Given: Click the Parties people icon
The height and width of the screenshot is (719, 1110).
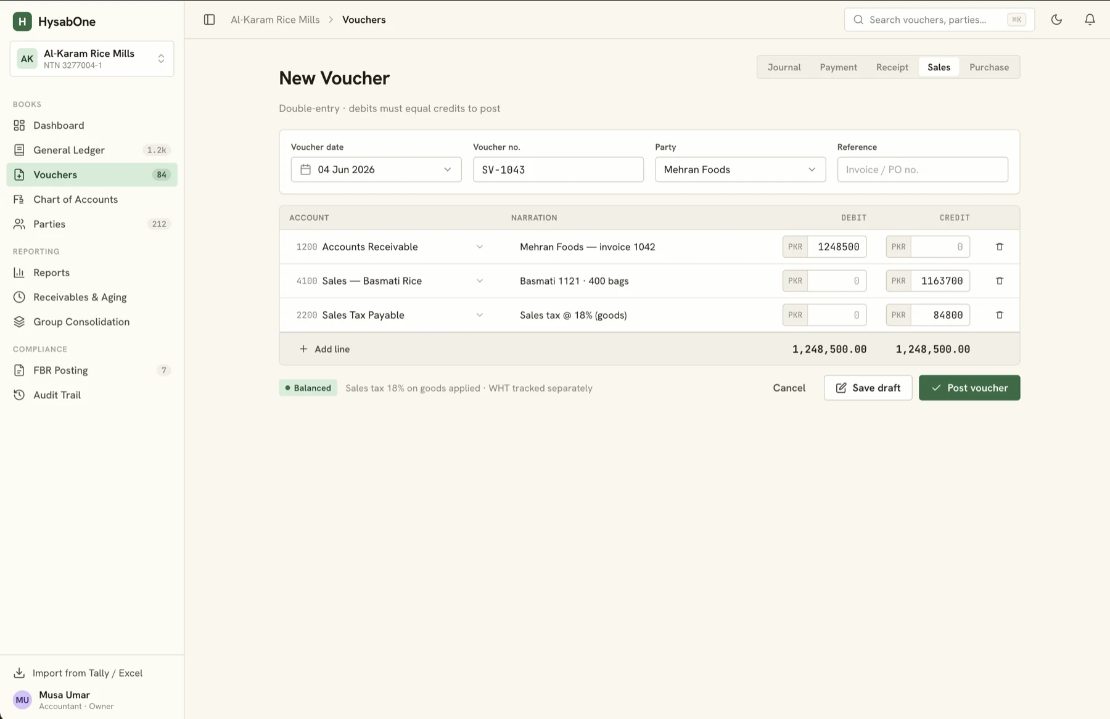Looking at the screenshot, I should (19, 224).
